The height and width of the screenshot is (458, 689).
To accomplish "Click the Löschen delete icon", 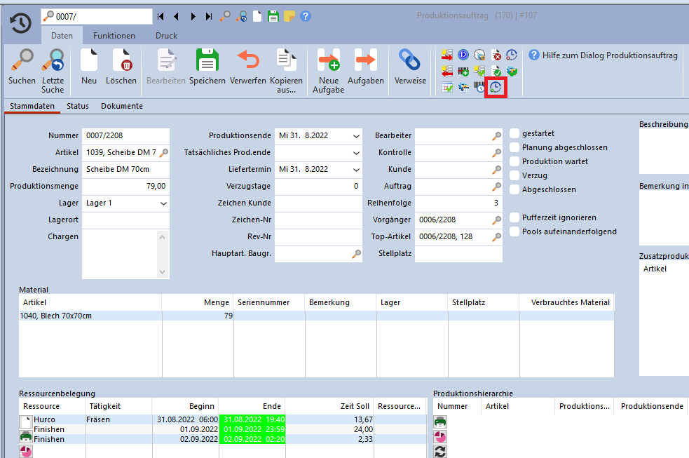I will tap(121, 61).
